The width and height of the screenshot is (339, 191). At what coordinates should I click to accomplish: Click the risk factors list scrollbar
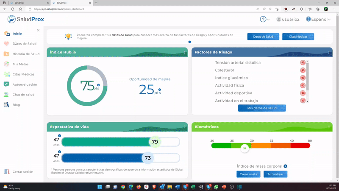coord(308,76)
